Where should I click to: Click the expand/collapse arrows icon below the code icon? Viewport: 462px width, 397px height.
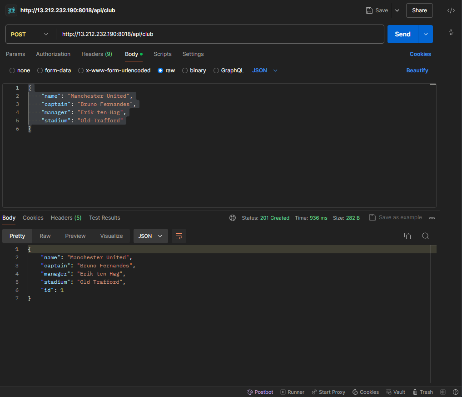tap(451, 32)
